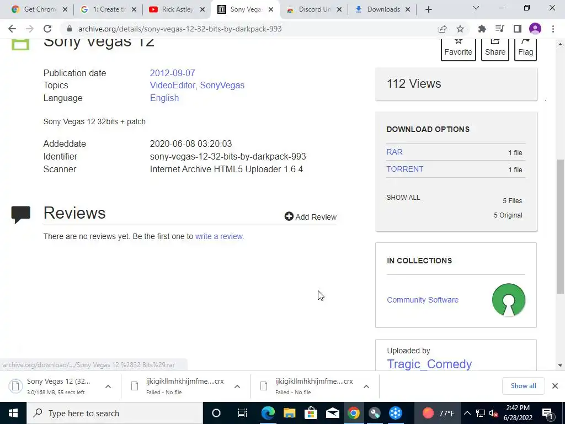Open the media control icon in toolbar
Image resolution: width=565 pixels, height=424 pixels.
500,29
